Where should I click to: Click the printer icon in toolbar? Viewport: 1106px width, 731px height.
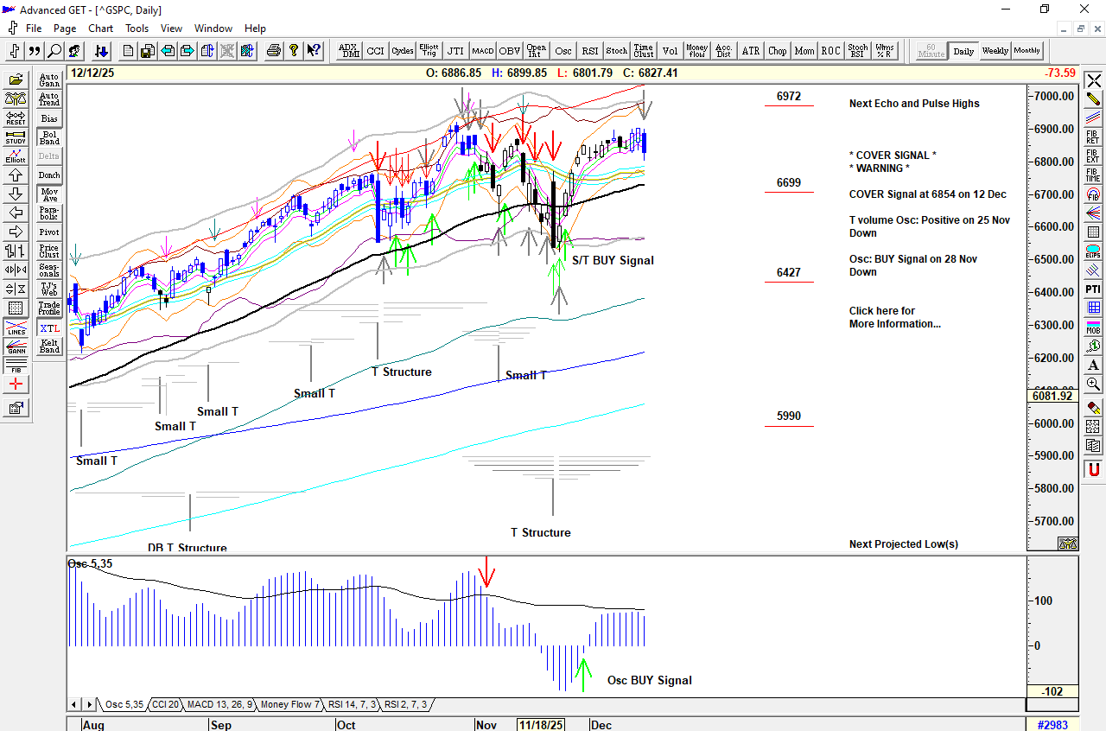274,51
